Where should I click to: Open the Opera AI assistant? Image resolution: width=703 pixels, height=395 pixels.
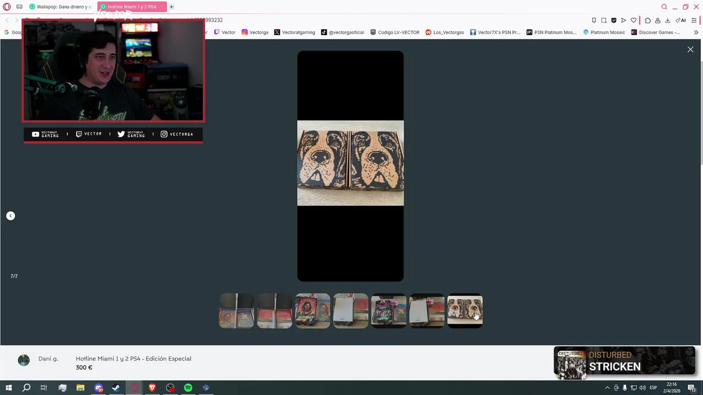click(680, 20)
